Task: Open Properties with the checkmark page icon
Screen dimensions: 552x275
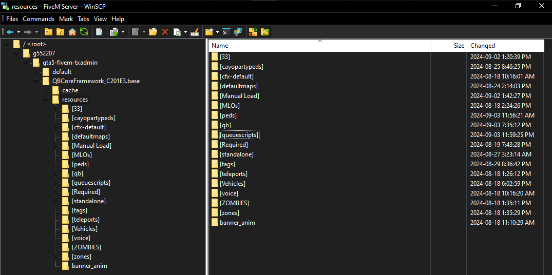Action: [177, 32]
